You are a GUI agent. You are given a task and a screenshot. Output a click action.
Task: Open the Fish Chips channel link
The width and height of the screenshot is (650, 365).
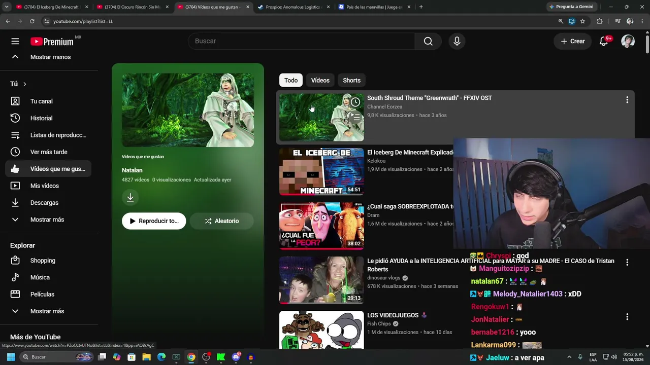[379, 324]
